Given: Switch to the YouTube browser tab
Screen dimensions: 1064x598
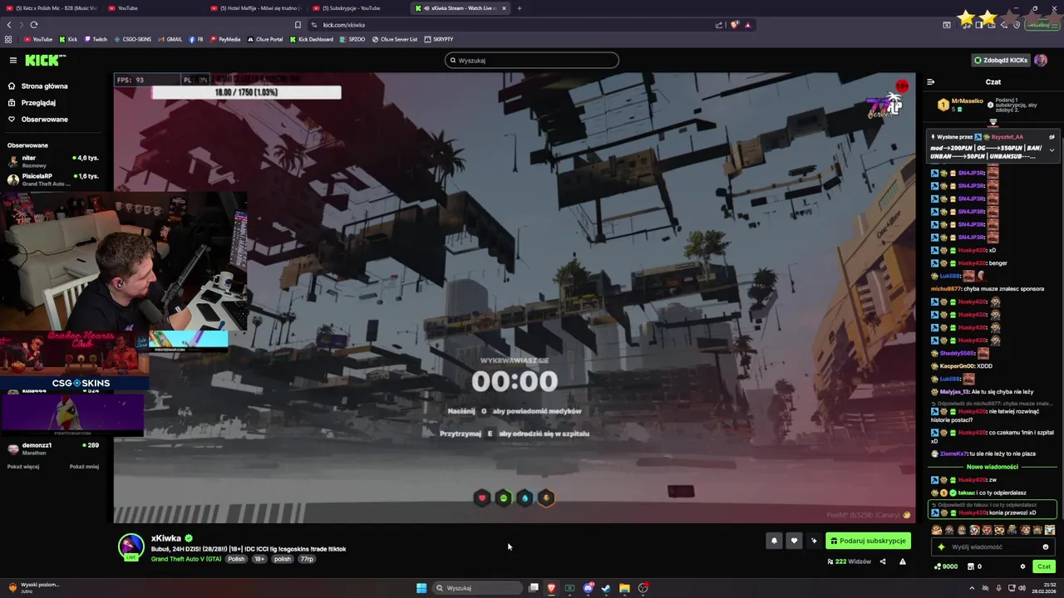Looking at the screenshot, I should point(153,8).
